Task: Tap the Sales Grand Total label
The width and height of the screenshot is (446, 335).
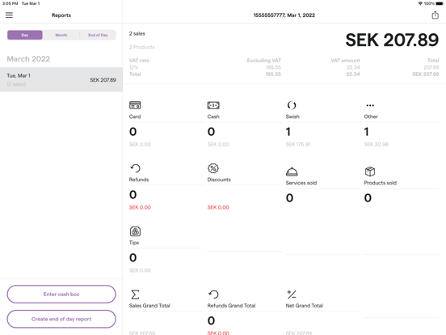Action: point(149,306)
